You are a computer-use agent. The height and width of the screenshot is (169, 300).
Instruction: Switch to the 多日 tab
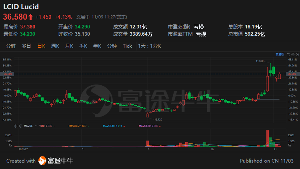(26, 46)
